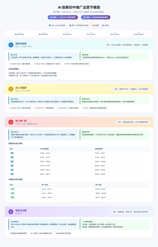
Task: Click the orange legend square for 短期班
Action: 93,25
